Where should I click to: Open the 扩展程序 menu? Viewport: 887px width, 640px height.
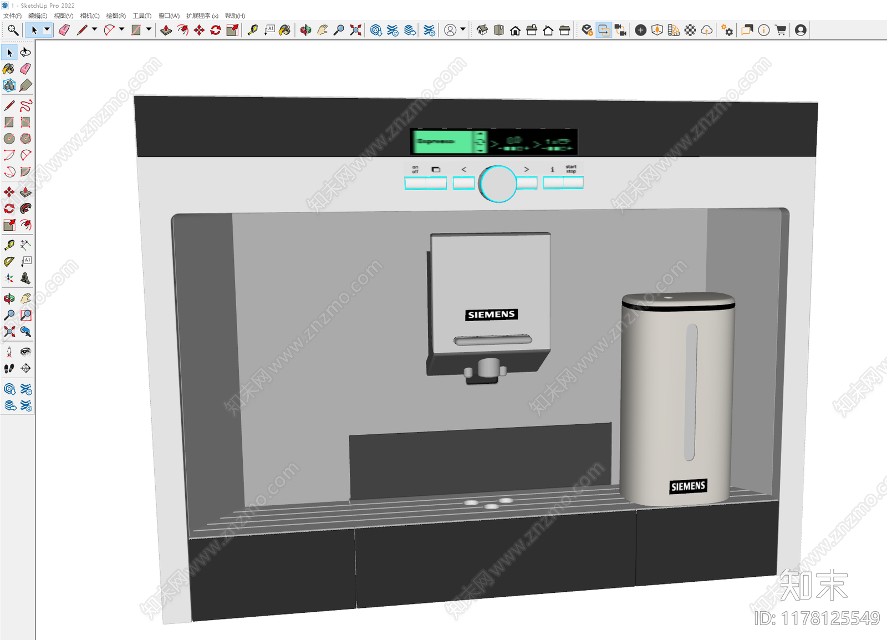[202, 16]
